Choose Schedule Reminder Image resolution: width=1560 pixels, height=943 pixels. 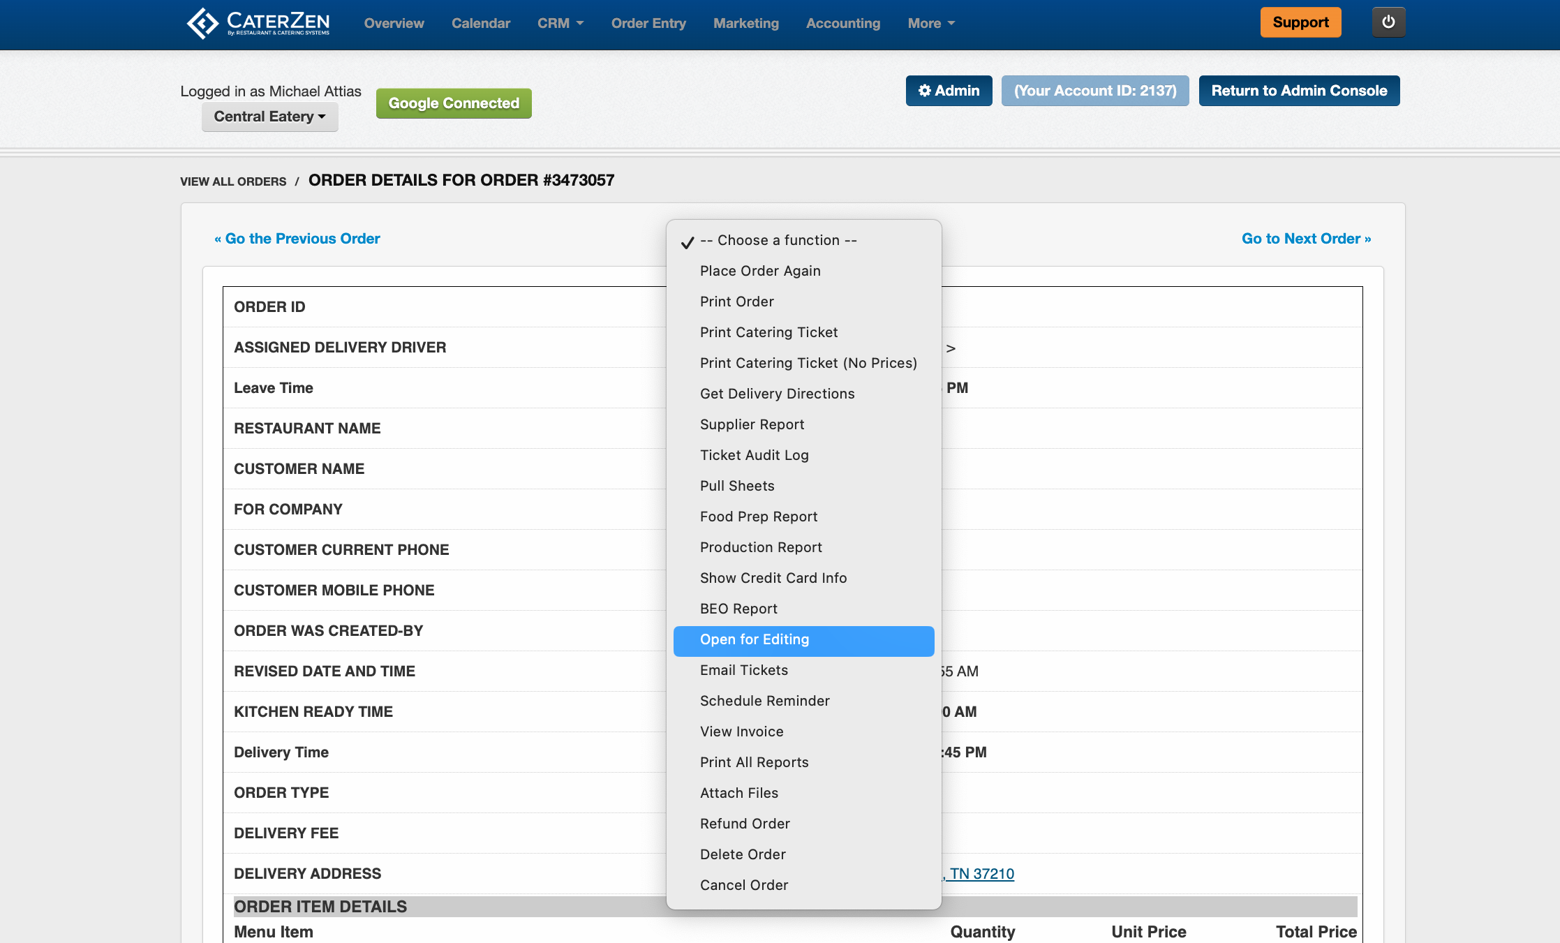point(803,701)
